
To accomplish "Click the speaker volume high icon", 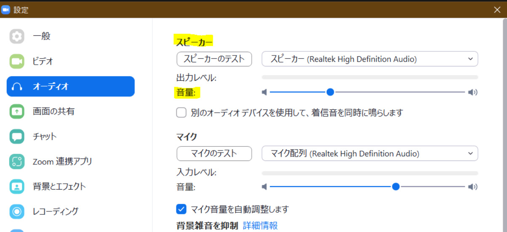I will [473, 92].
